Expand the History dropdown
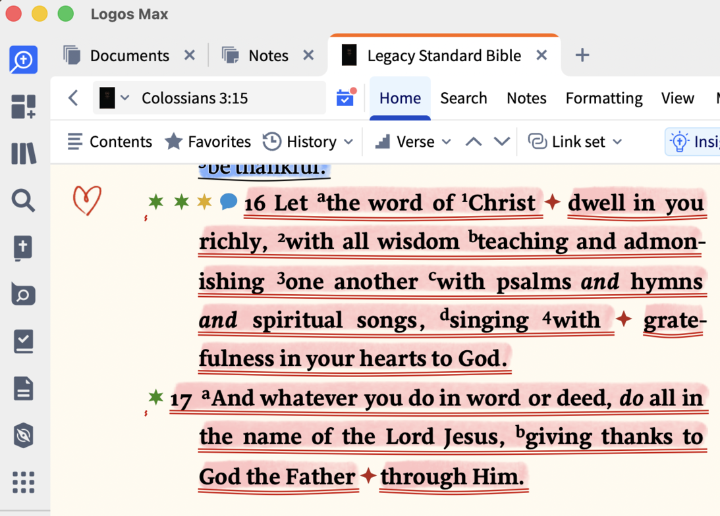 [x=308, y=142]
